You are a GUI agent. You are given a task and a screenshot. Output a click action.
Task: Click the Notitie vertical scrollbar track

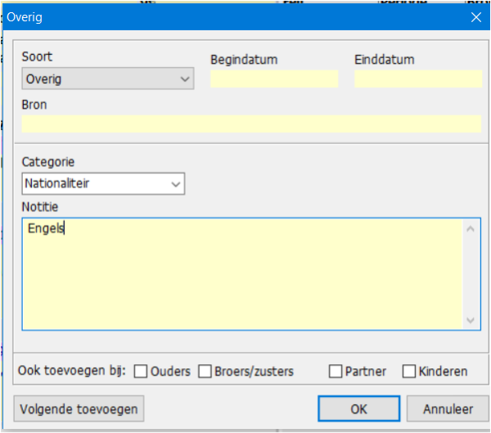(x=471, y=274)
